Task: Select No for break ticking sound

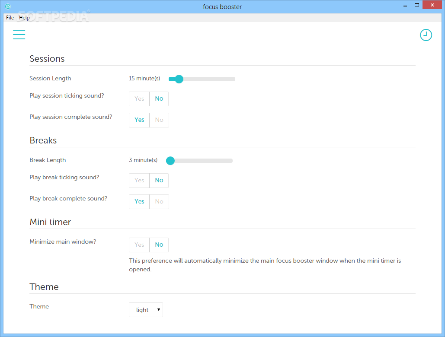Action: [159, 180]
